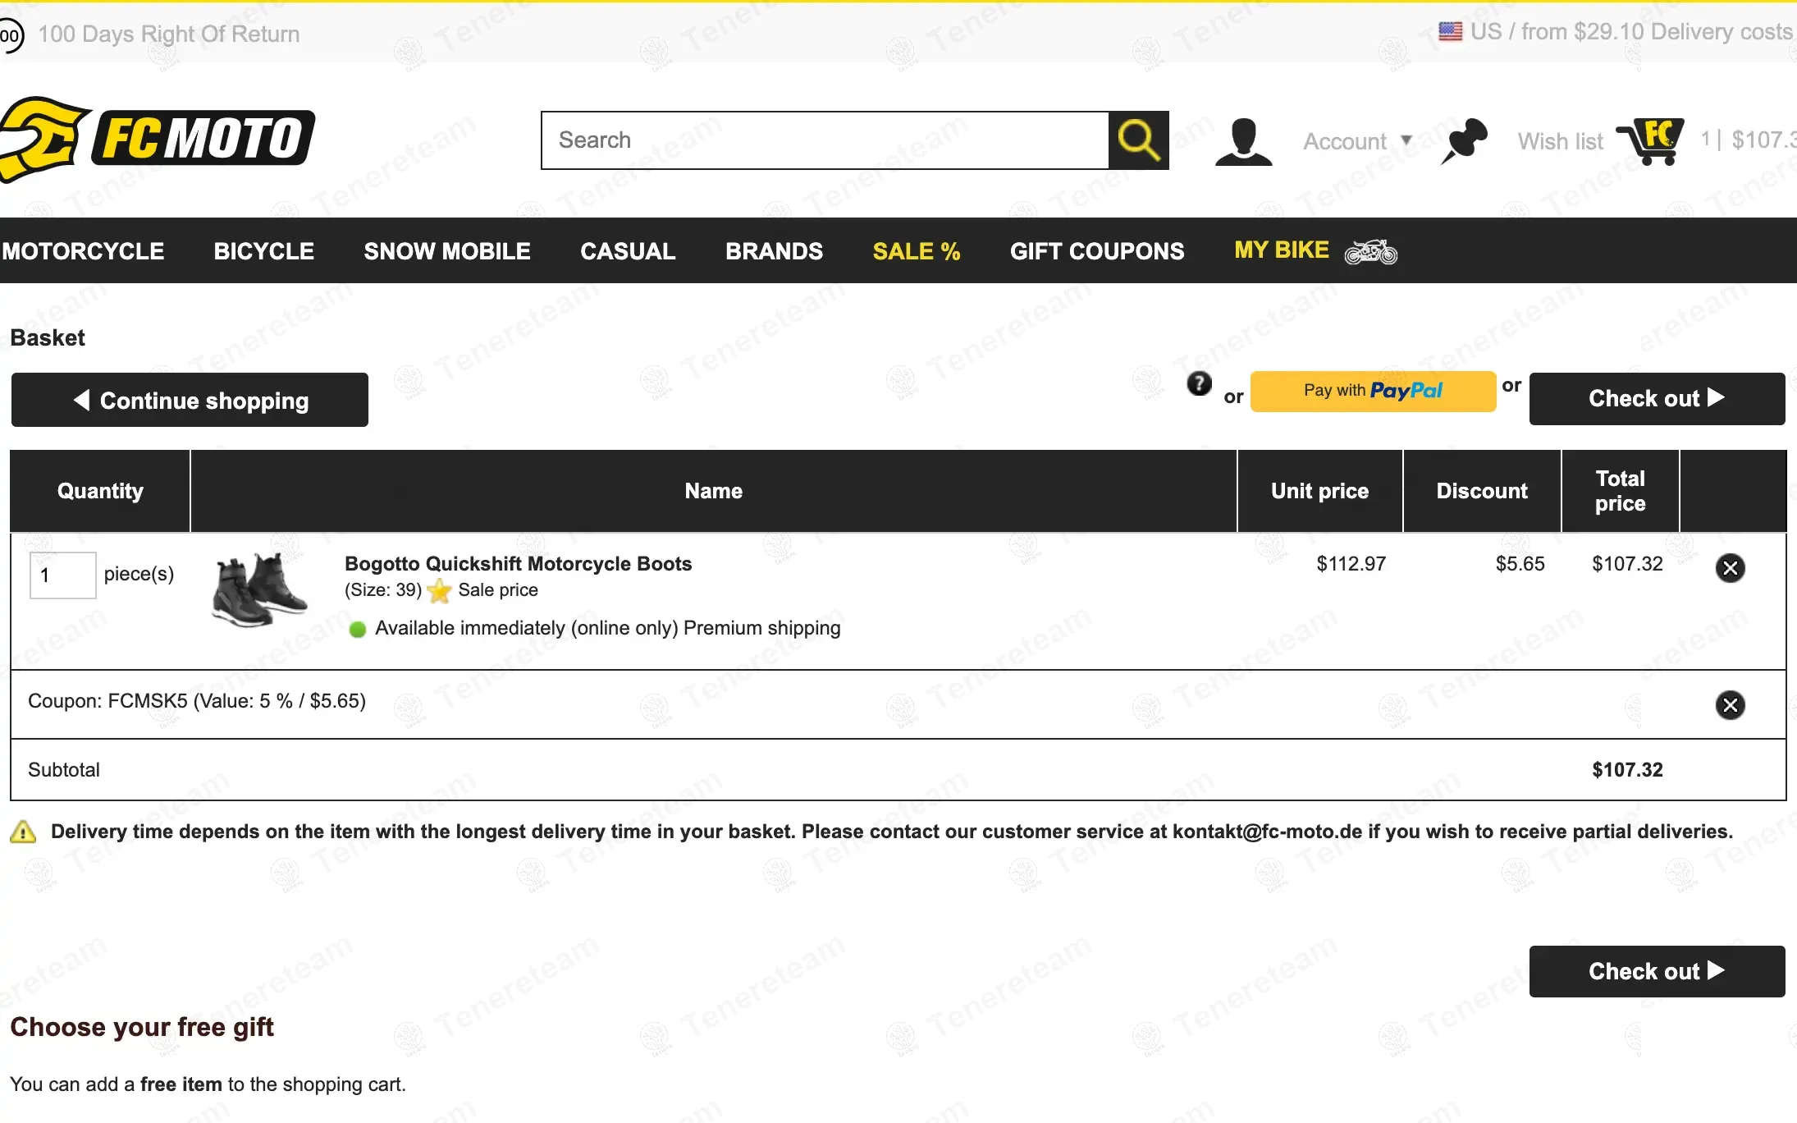Open the Sale % menu
The width and height of the screenshot is (1797, 1123).
point(917,251)
